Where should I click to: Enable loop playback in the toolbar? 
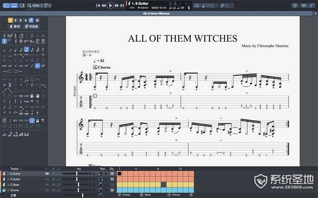pyautogui.click(x=197, y=5)
